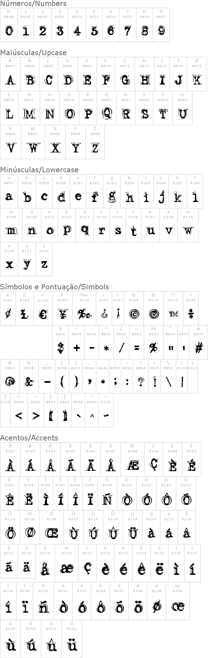Click the Minúsculas/Lowercase section heading

click(x=39, y=170)
